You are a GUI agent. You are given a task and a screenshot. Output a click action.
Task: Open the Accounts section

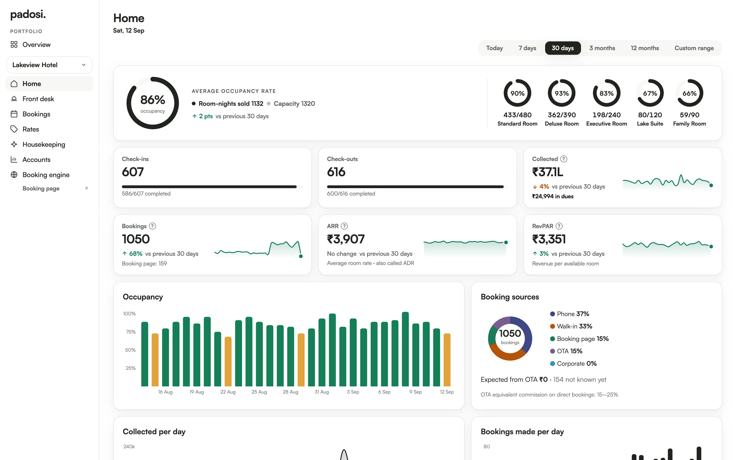[x=49, y=159]
